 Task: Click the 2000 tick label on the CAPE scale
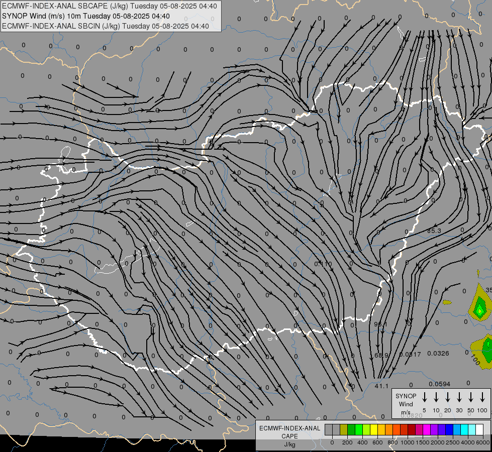click(x=437, y=442)
